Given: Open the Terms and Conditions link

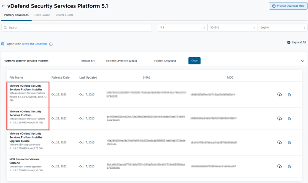Looking at the screenshot, I should [x=35, y=44].
